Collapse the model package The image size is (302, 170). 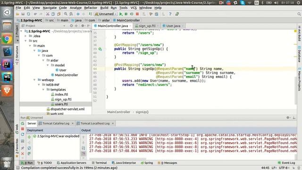tap(48, 65)
